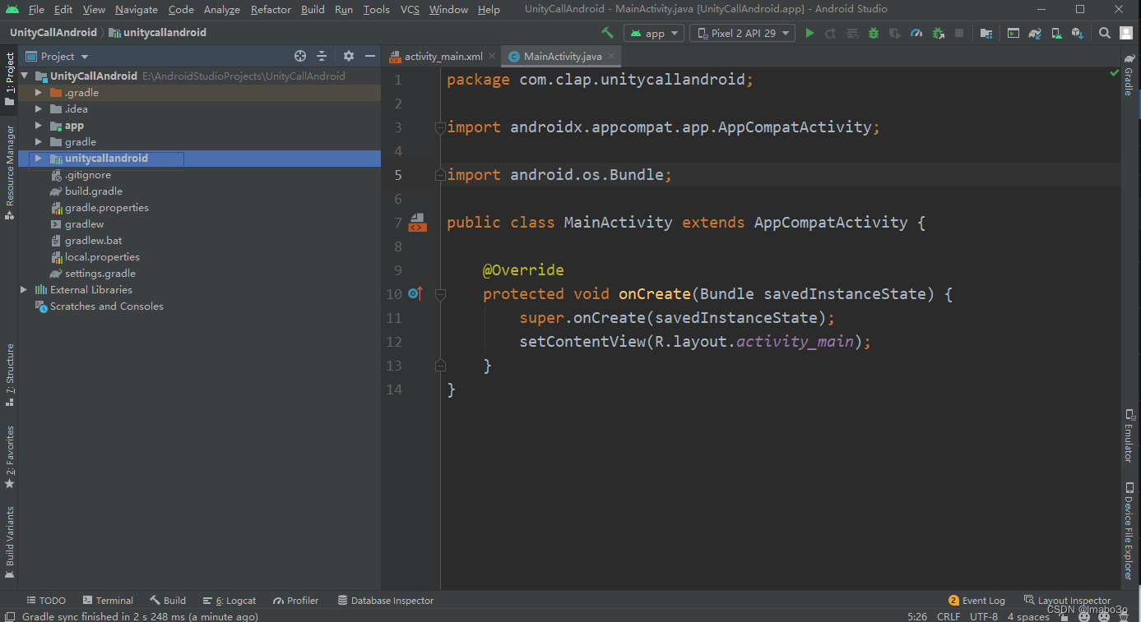Toggle the Emulator tool window

coord(1129,435)
